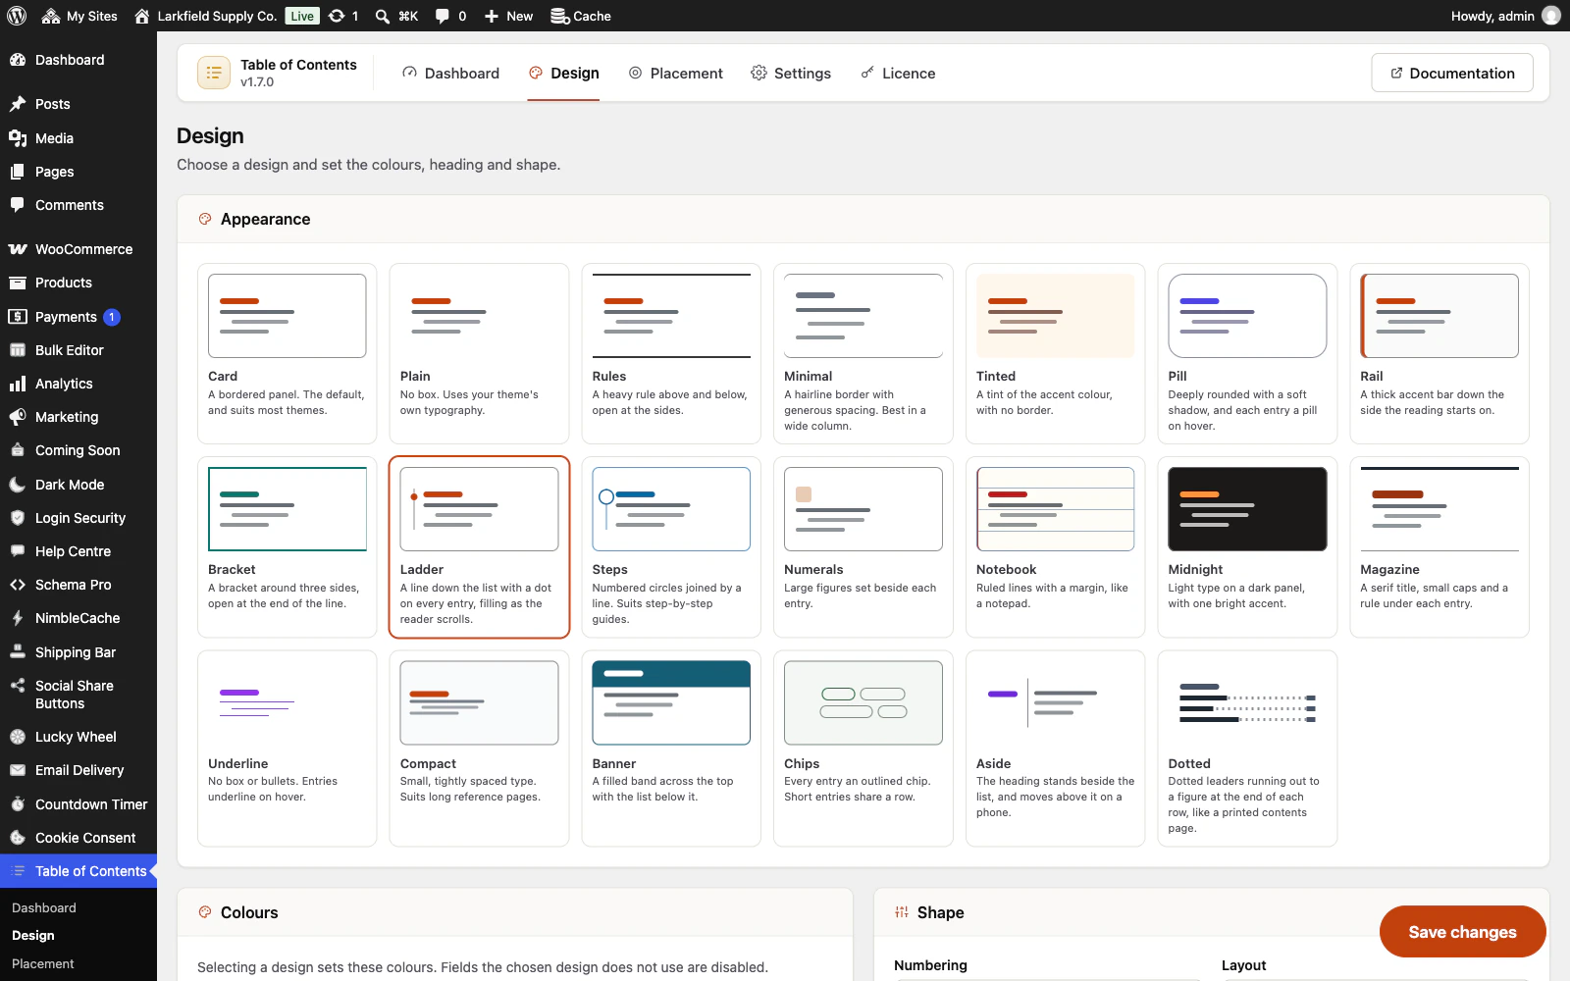
Task: Open the Documentation link button
Action: [1452, 73]
